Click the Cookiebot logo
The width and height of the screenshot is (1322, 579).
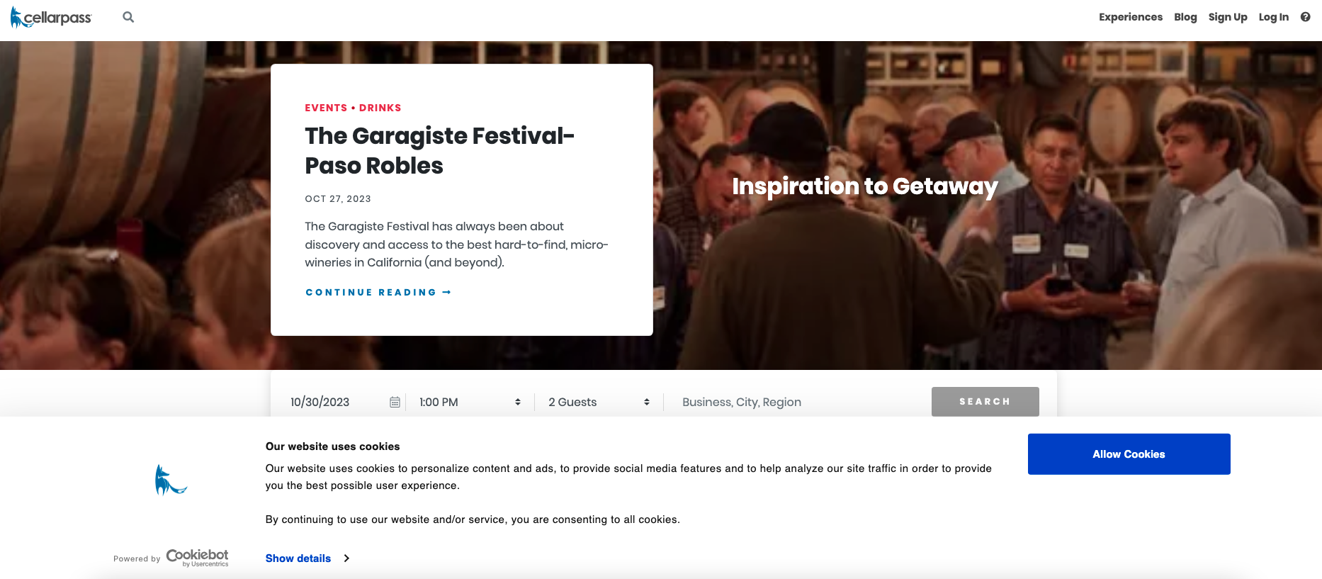197,557
